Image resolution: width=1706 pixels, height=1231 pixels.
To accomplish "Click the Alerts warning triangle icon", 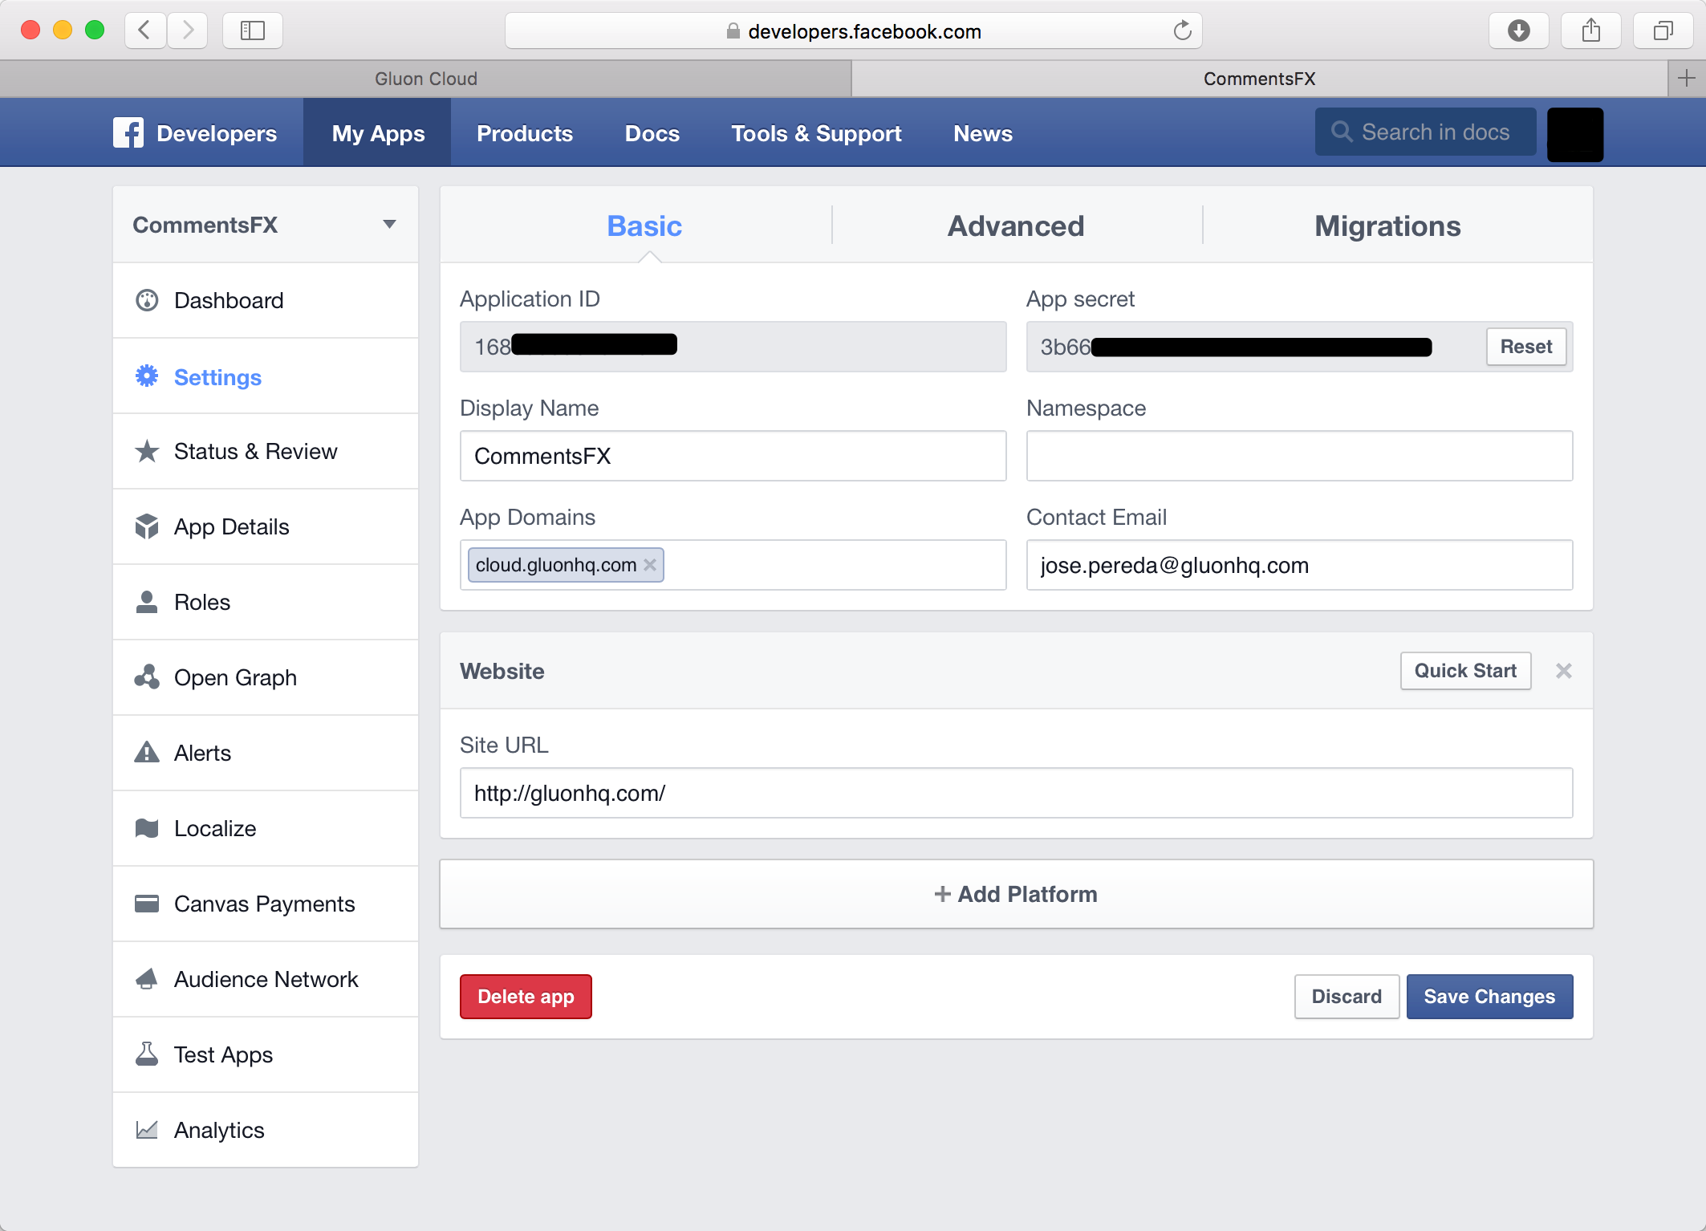I will point(147,753).
